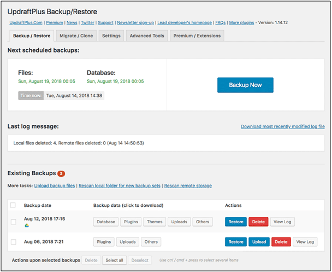Upload the Aug 06 backup to remote storage

click(x=259, y=242)
